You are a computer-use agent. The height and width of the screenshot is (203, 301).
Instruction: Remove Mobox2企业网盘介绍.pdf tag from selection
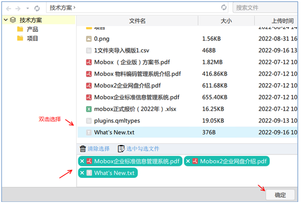tap(188, 161)
